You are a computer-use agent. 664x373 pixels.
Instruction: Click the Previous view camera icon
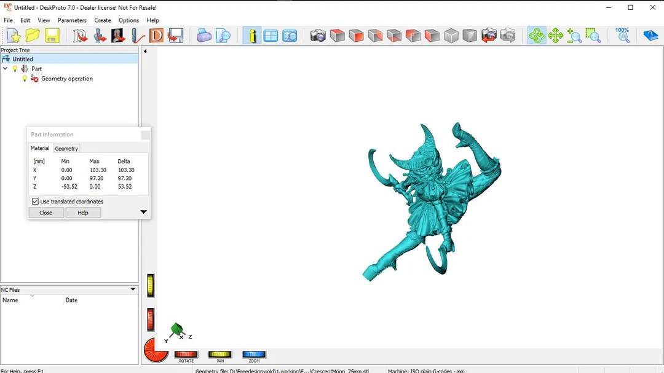489,36
